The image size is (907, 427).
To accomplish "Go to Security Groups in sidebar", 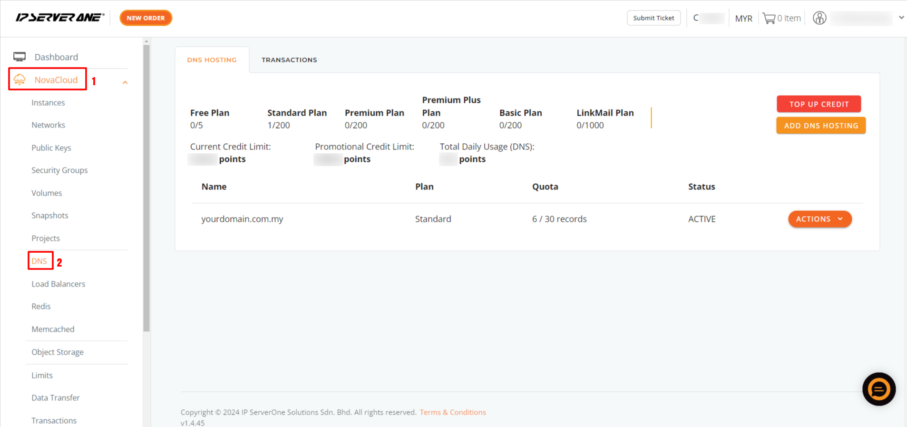I will pyautogui.click(x=59, y=170).
